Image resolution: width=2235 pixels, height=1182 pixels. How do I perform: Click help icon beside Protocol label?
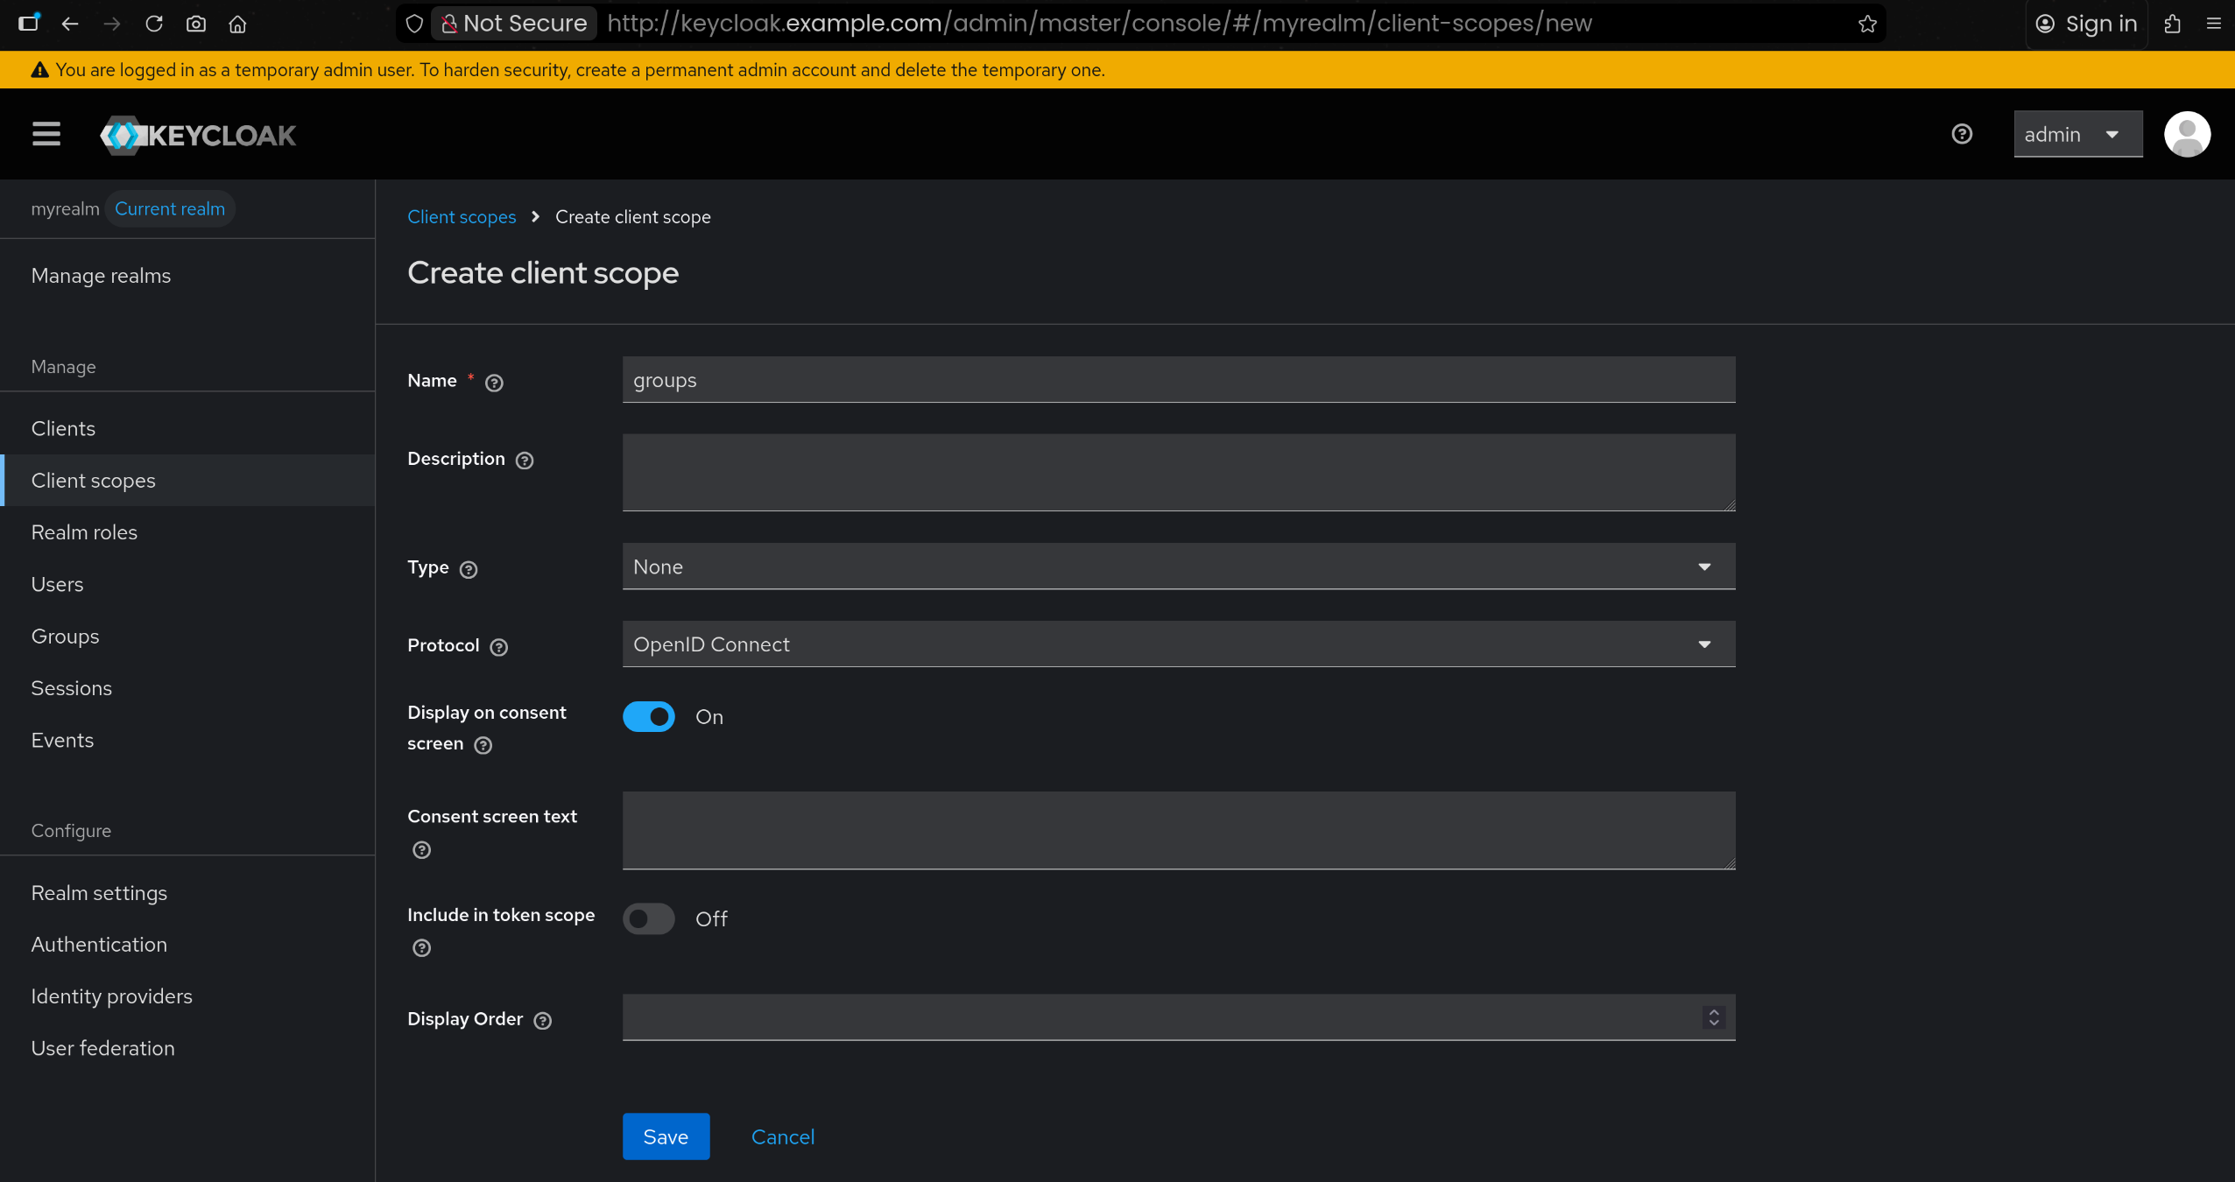pos(499,647)
